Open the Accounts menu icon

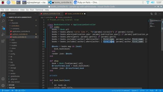pos(3,79)
